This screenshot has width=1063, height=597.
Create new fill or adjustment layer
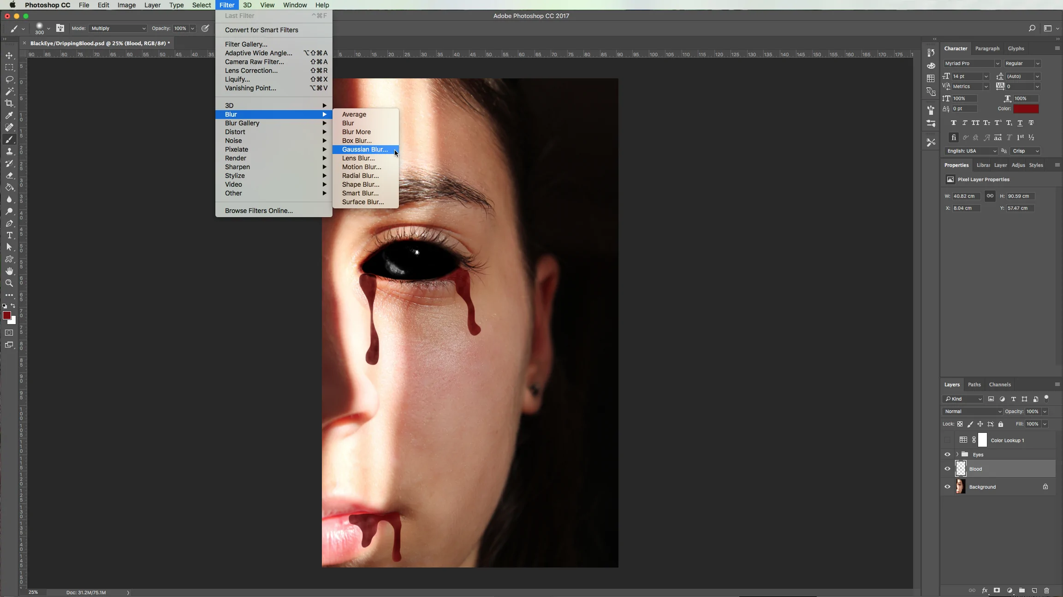[1010, 590]
